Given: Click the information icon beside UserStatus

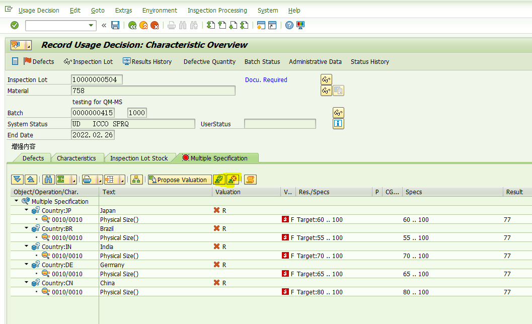Looking at the screenshot, I should click(338, 124).
